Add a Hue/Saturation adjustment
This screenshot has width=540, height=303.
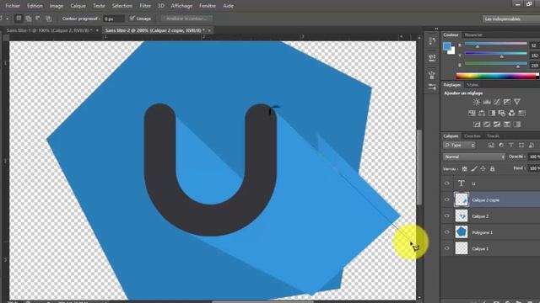[x=472, y=113]
